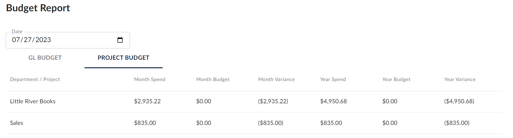The width and height of the screenshot is (513, 138).
Task: Click Little River Books month spend $2,935.22
Action: [x=147, y=101]
